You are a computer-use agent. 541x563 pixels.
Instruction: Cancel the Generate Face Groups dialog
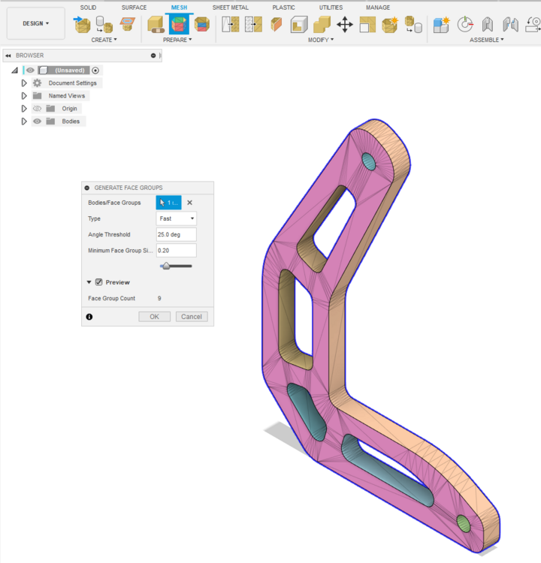(x=192, y=317)
